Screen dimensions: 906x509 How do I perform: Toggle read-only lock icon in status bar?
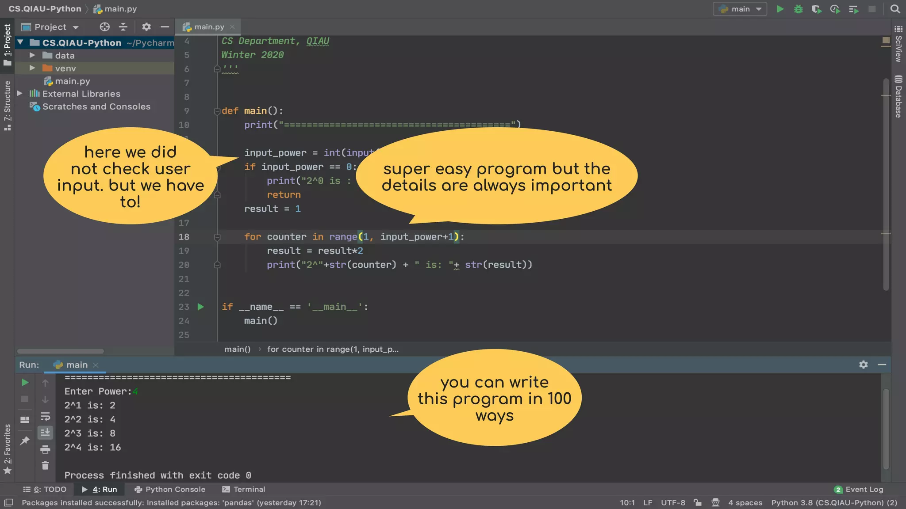(x=698, y=502)
